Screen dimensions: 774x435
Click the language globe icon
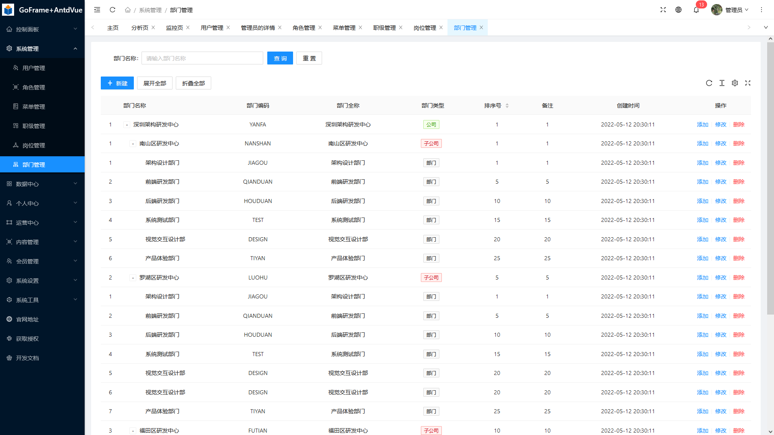coord(678,10)
